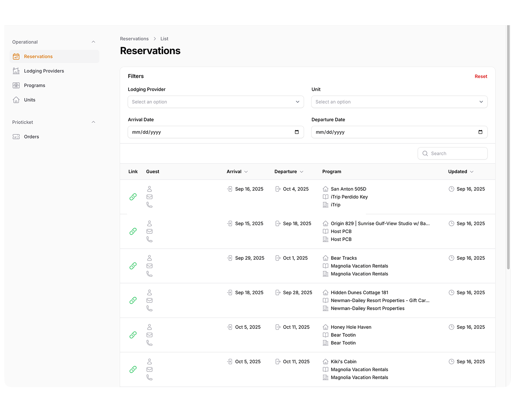Click the 'Sep 29, 2025' arrival date
The image size is (515, 412).
[249, 258]
